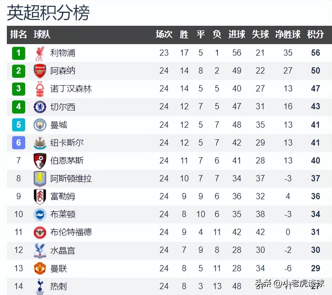Click the cyan rank 5 badge
This screenshot has height=295, width=332.
[18, 125]
